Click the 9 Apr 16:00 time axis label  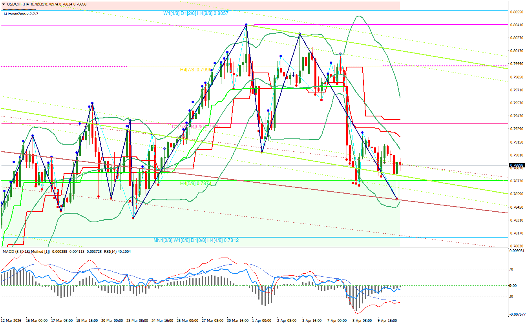click(387, 321)
